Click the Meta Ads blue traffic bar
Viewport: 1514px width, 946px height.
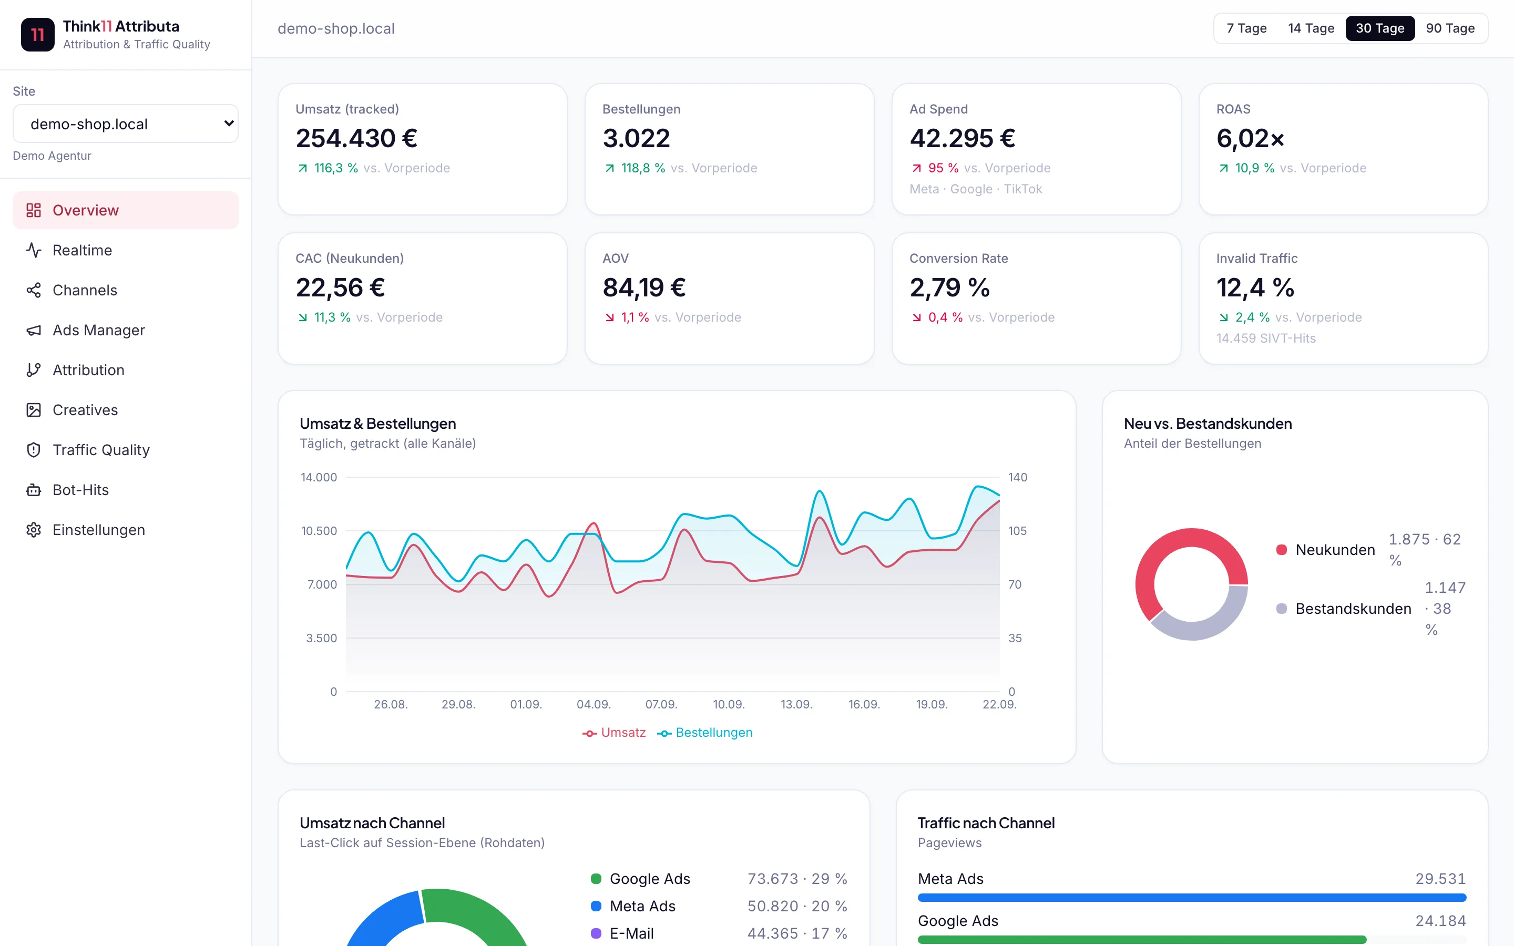[x=1192, y=898]
